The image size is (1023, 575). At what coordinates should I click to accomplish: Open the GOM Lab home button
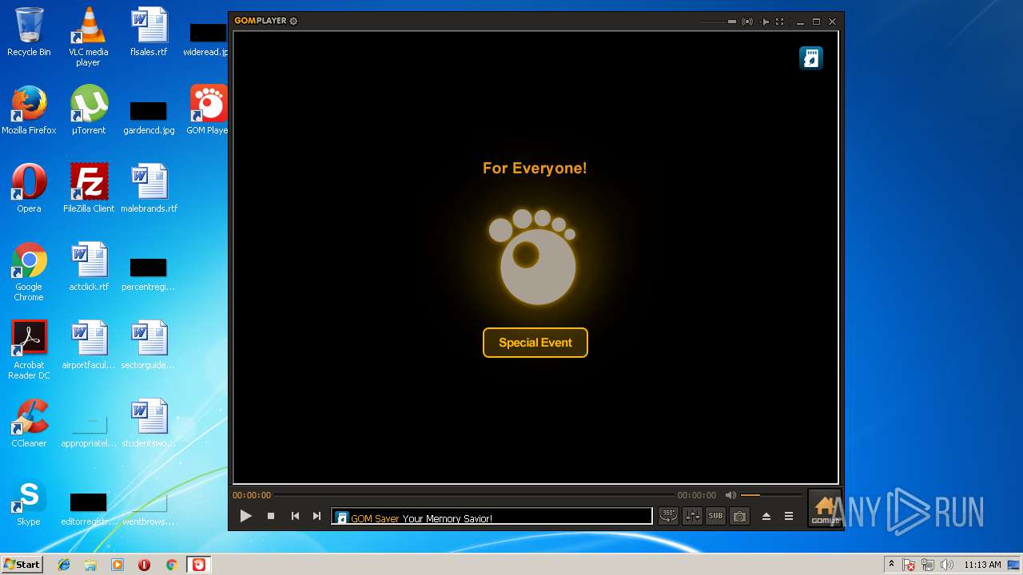pyautogui.click(x=824, y=510)
